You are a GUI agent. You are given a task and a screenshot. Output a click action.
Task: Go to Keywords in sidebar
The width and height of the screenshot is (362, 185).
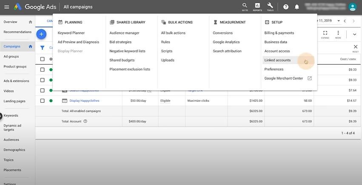[x=11, y=115]
